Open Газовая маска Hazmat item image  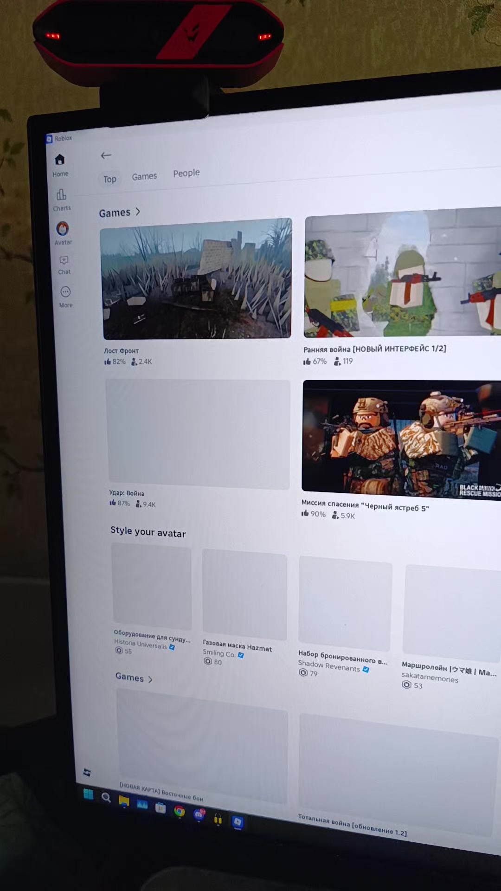coord(245,594)
